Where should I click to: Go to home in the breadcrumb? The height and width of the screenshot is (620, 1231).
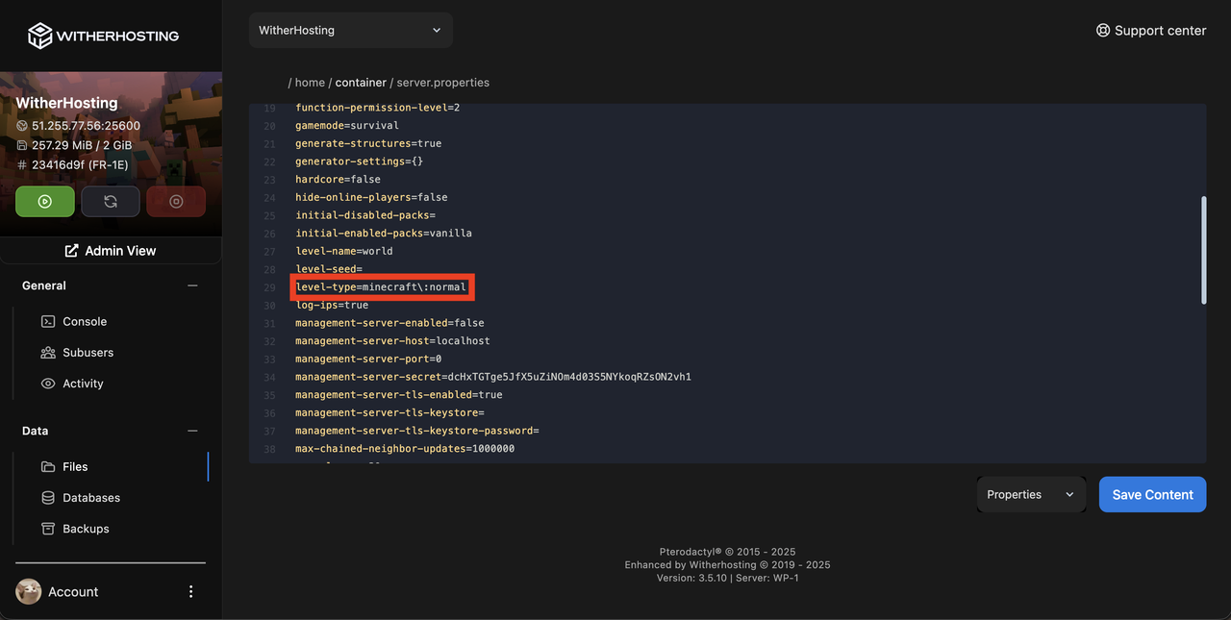pyautogui.click(x=310, y=83)
